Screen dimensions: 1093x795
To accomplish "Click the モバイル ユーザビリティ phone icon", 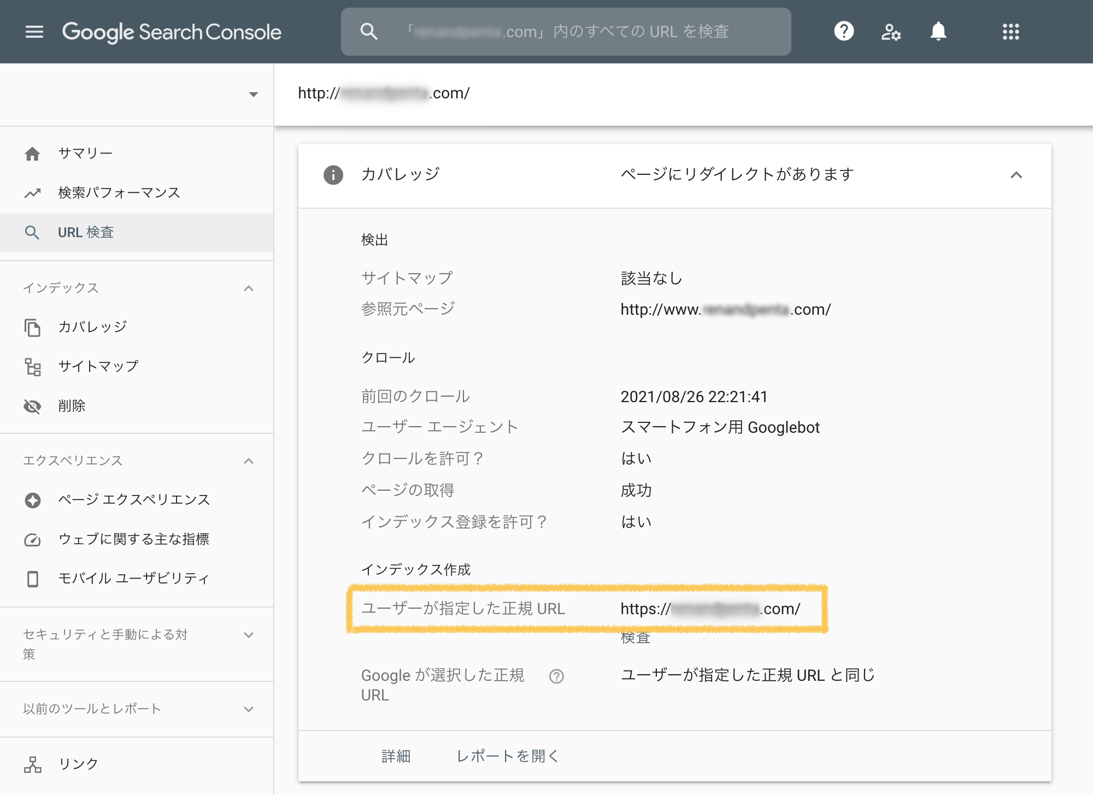I will pyautogui.click(x=33, y=579).
